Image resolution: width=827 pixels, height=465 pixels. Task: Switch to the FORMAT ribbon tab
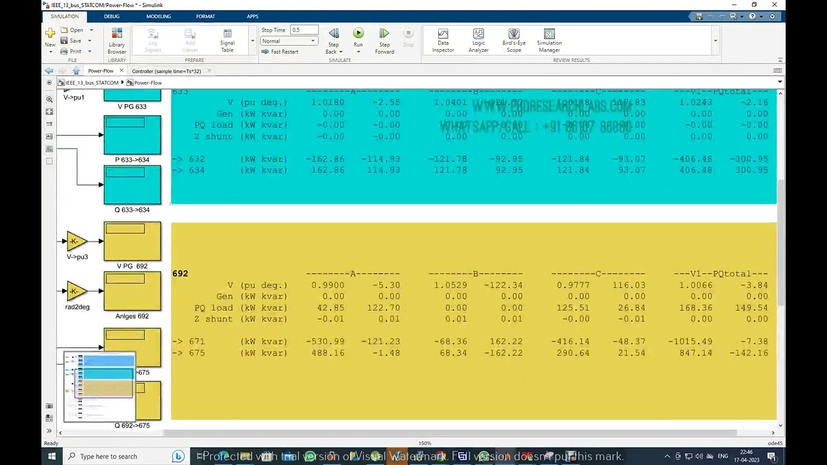pos(205,16)
